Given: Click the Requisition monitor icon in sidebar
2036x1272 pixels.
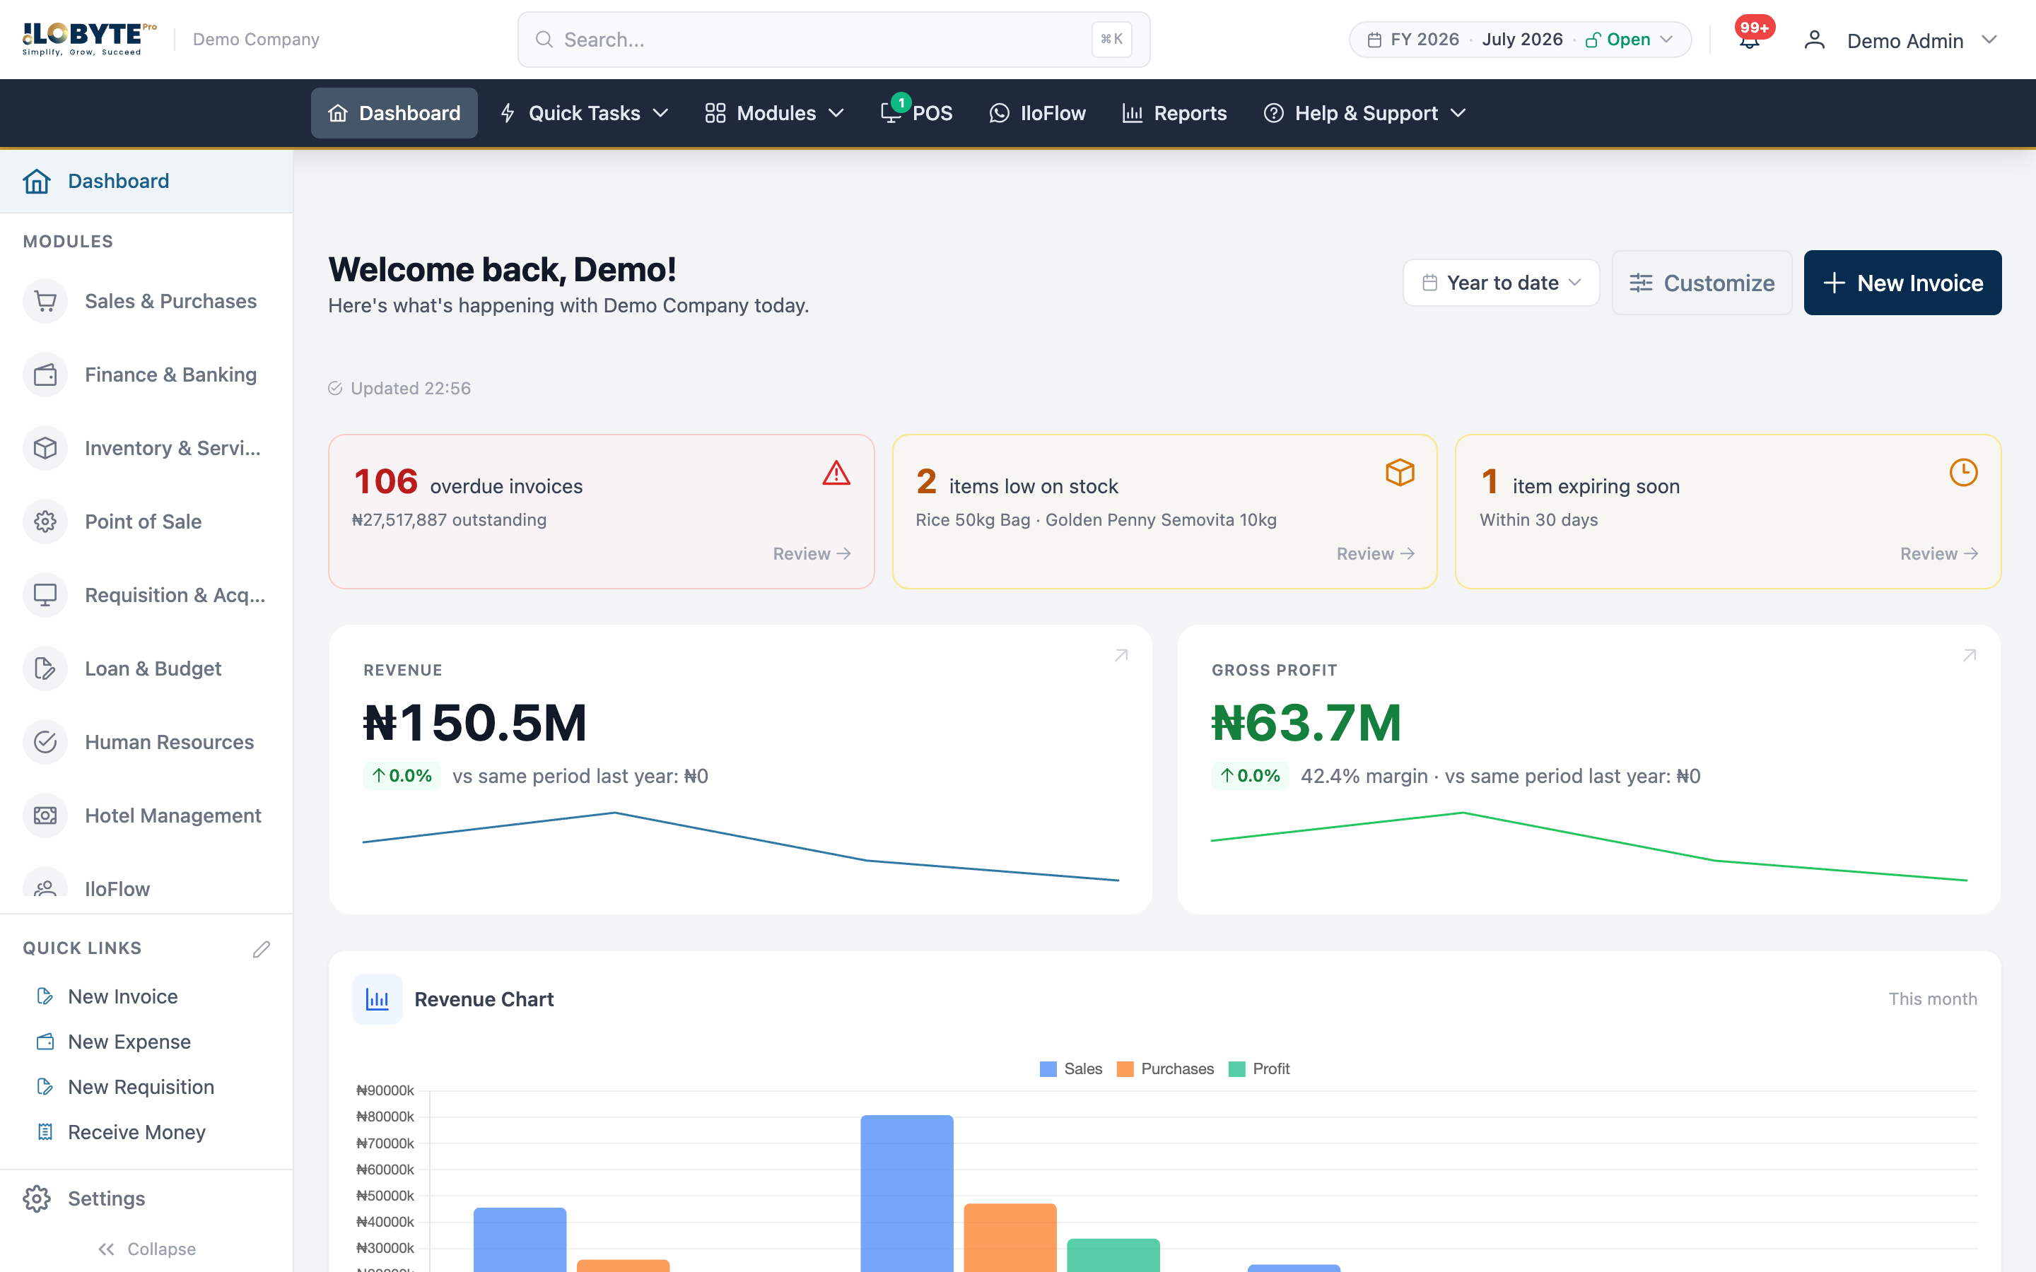Looking at the screenshot, I should pos(45,595).
